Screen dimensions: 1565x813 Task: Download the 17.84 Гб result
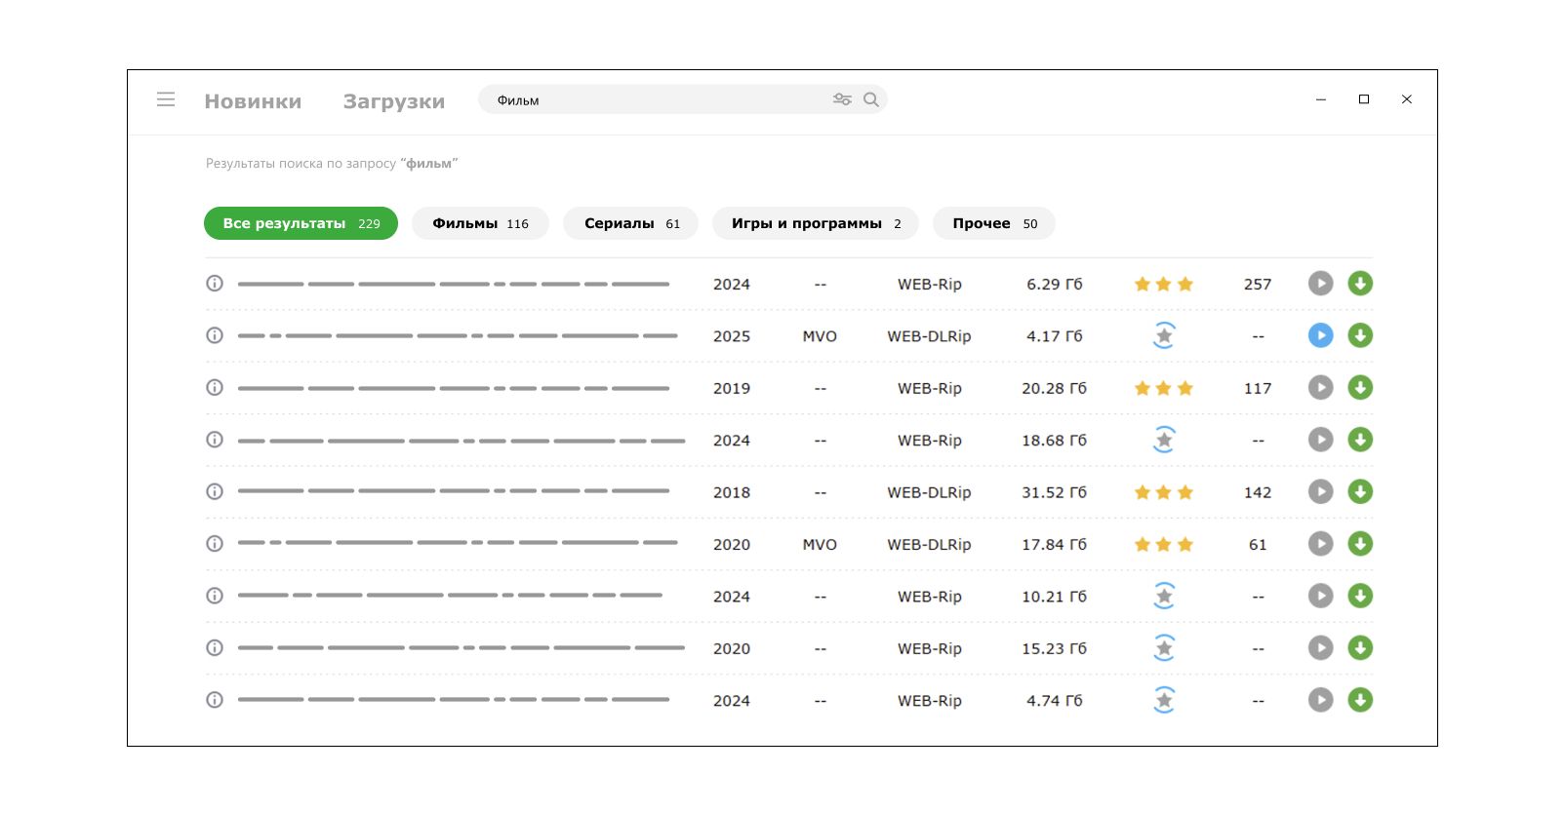(1360, 544)
